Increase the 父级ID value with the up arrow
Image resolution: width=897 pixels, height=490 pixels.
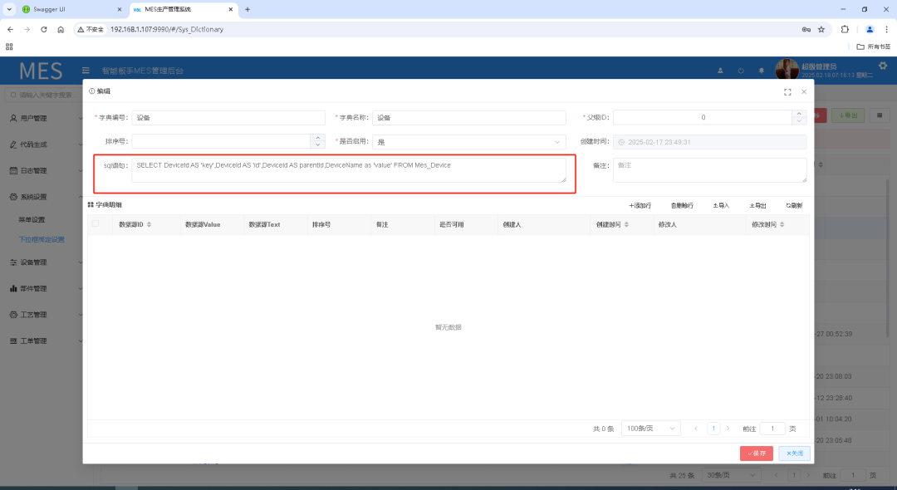801,114
